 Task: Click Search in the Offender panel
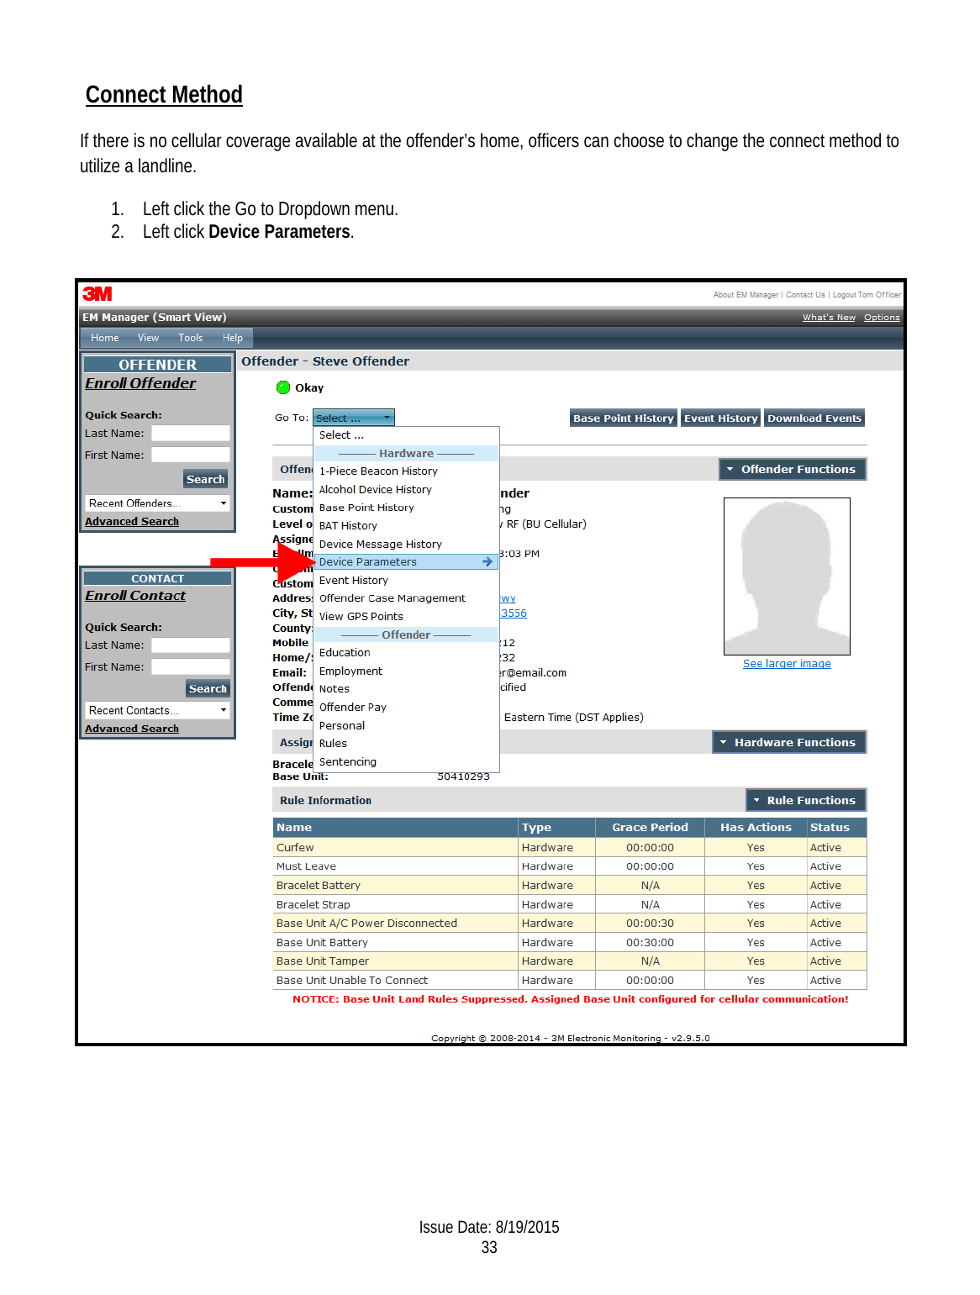point(206,479)
